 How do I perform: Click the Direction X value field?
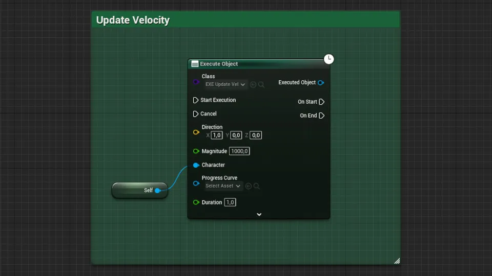tap(217, 135)
